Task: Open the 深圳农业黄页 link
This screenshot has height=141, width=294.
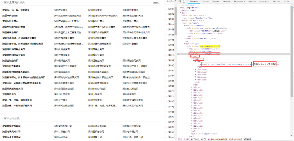Action: (x=61, y=10)
